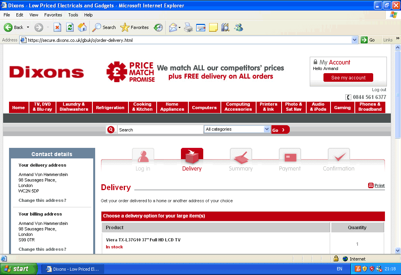Open the All categories dropdown
This screenshot has width=401, height=275.
(237, 129)
